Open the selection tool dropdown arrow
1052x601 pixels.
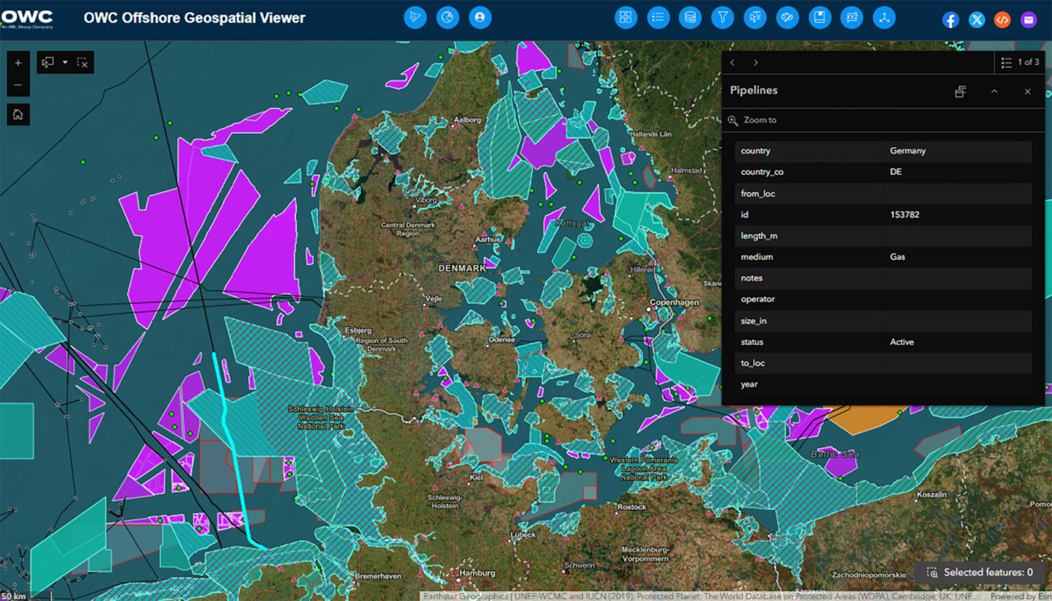[65, 62]
